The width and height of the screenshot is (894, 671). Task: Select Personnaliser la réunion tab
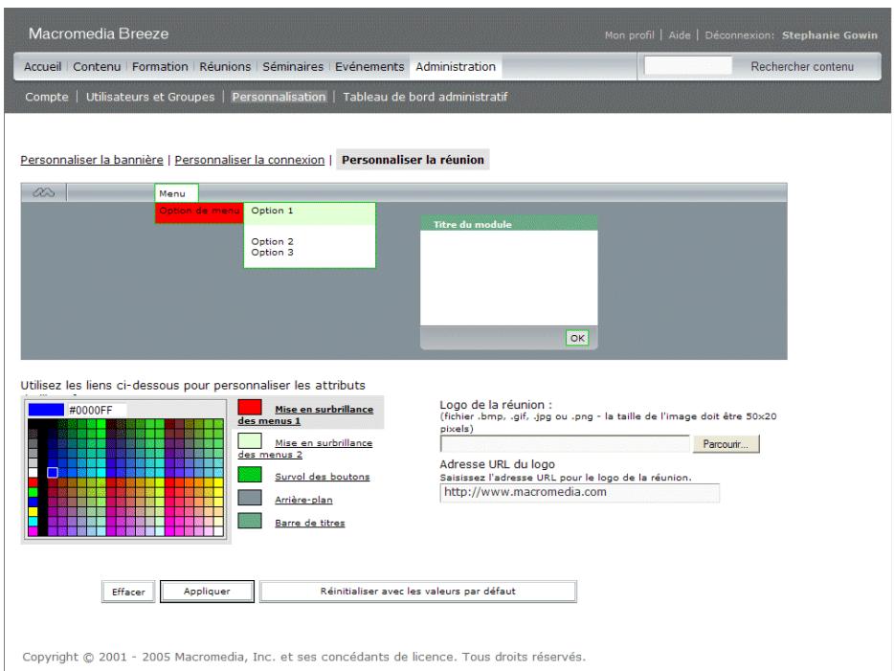coord(413,160)
